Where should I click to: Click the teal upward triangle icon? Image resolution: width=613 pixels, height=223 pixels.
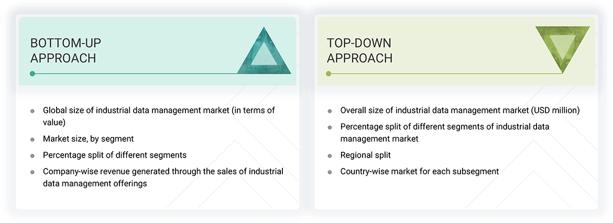(264, 52)
